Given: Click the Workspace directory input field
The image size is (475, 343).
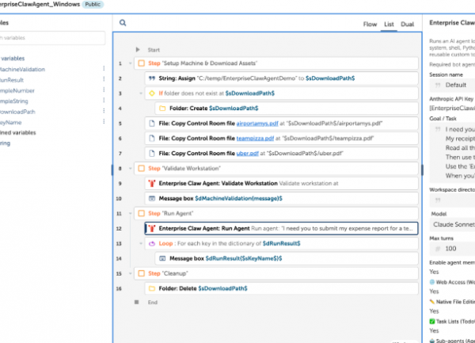Looking at the screenshot, I should tap(452, 200).
